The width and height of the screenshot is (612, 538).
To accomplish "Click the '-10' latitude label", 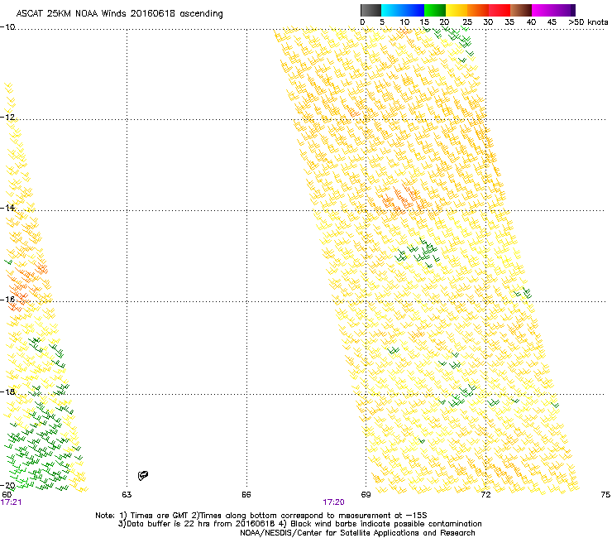I will point(7,27).
